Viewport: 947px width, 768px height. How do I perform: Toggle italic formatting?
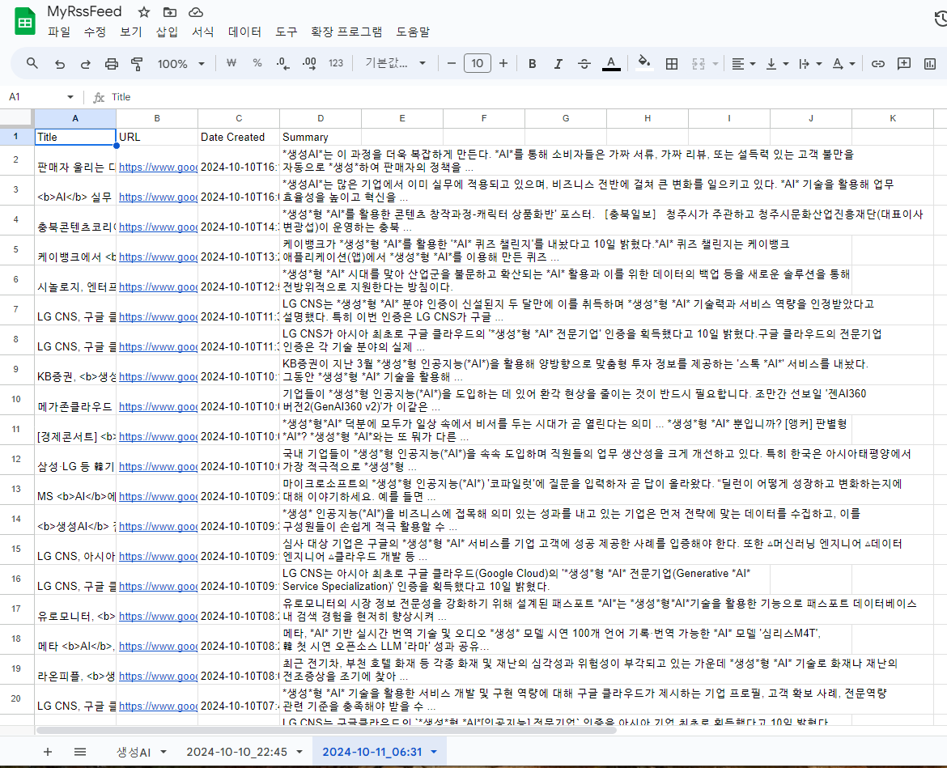pyautogui.click(x=558, y=63)
